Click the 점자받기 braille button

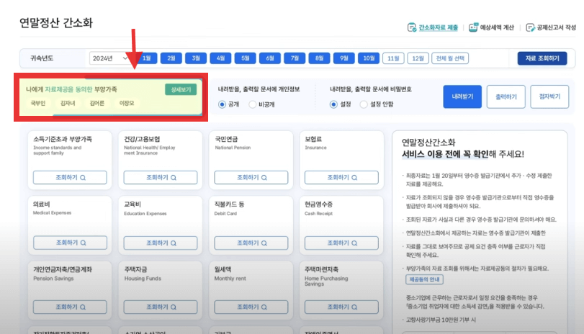click(549, 96)
